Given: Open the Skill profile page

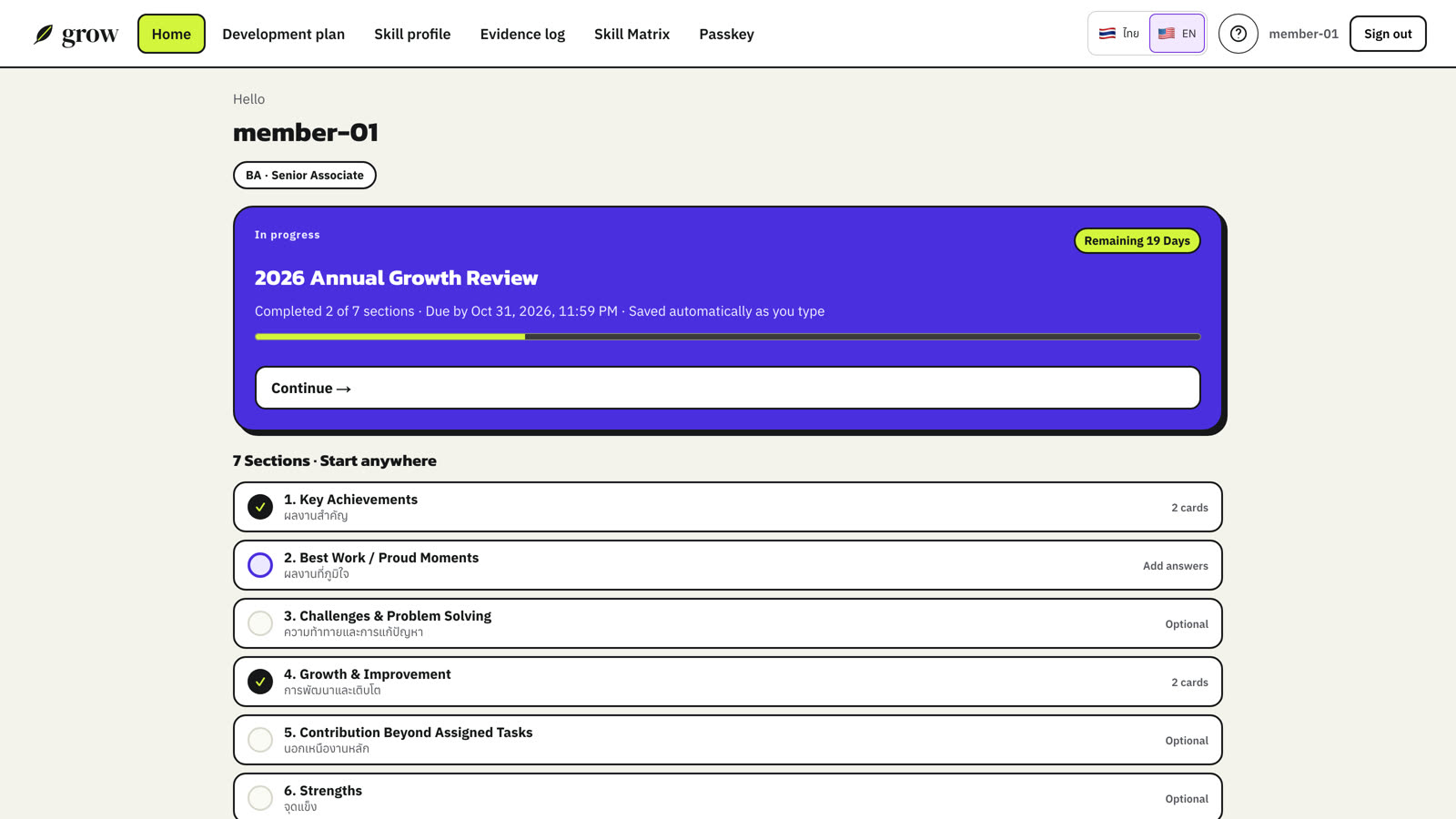Looking at the screenshot, I should [412, 34].
